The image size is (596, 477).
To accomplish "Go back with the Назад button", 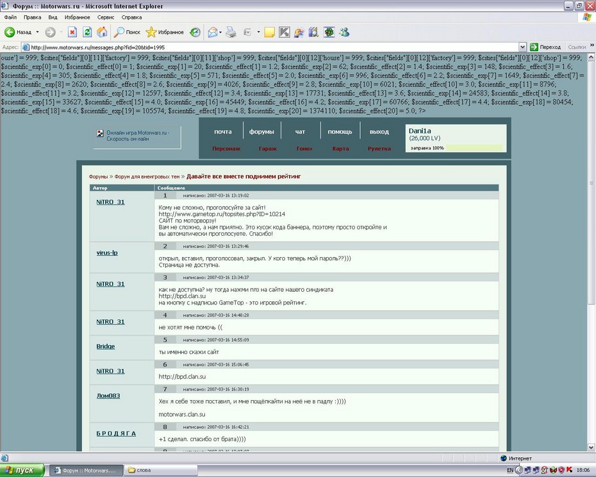I will pyautogui.click(x=18, y=32).
